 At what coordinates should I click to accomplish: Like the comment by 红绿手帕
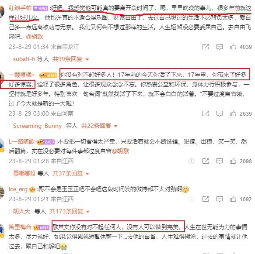pos(233,47)
